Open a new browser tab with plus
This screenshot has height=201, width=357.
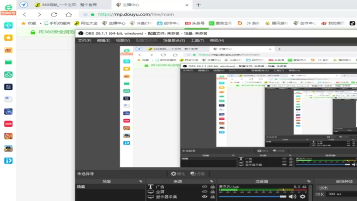pyautogui.click(x=199, y=5)
